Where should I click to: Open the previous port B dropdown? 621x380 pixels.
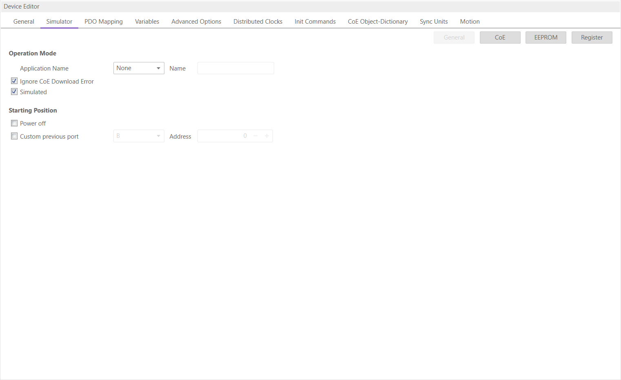pos(139,136)
